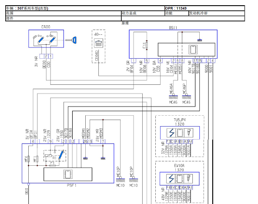Click the ground symbol inside BSI1
Screen dimensions: 258x204
[x=199, y=40]
